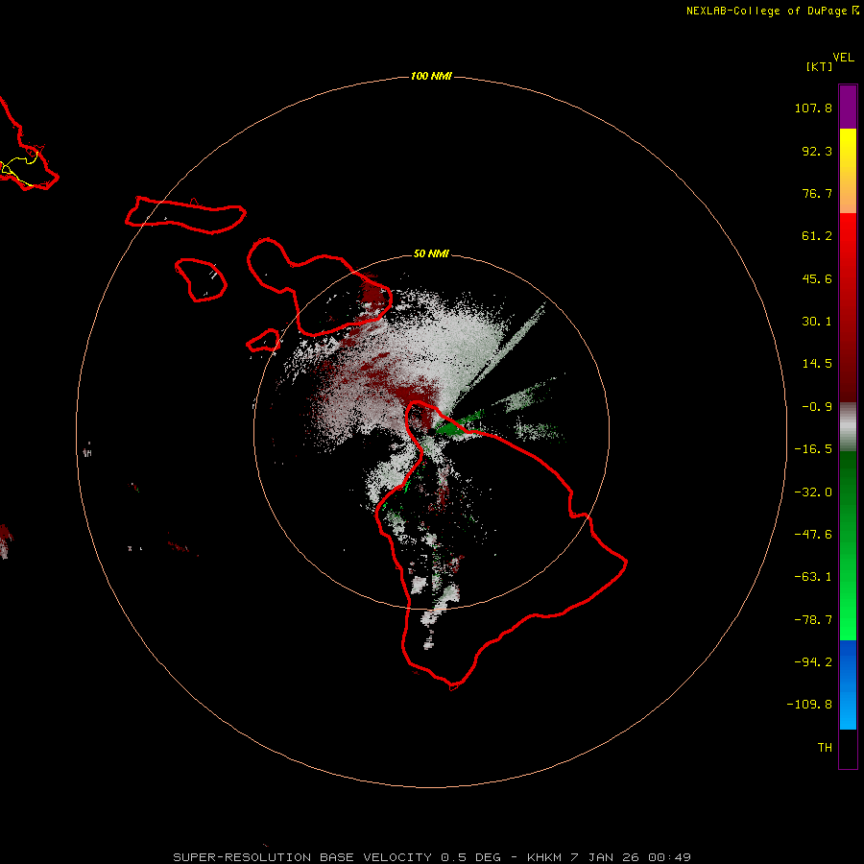Click the -94.2 value on the velocity scale
This screenshot has width=864, height=864.
pos(813,662)
